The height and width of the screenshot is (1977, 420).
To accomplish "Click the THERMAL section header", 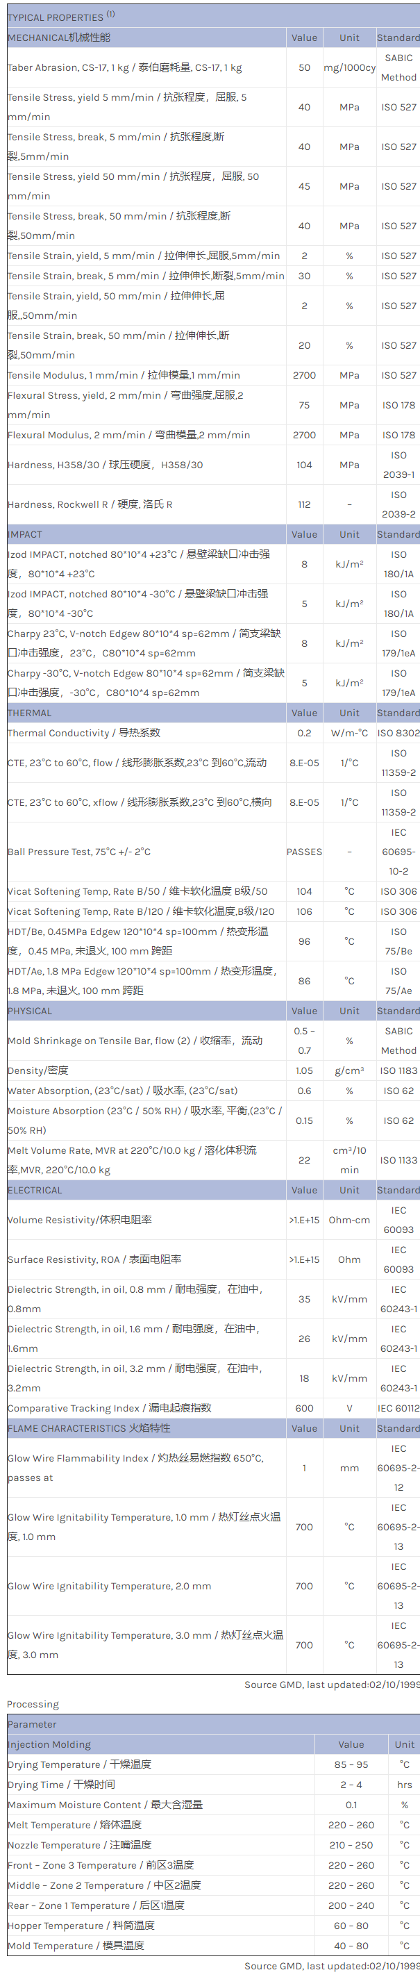I will pyautogui.click(x=30, y=713).
